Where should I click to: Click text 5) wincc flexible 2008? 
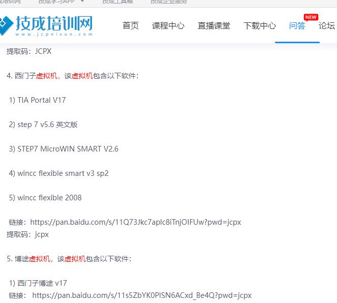pos(45,198)
